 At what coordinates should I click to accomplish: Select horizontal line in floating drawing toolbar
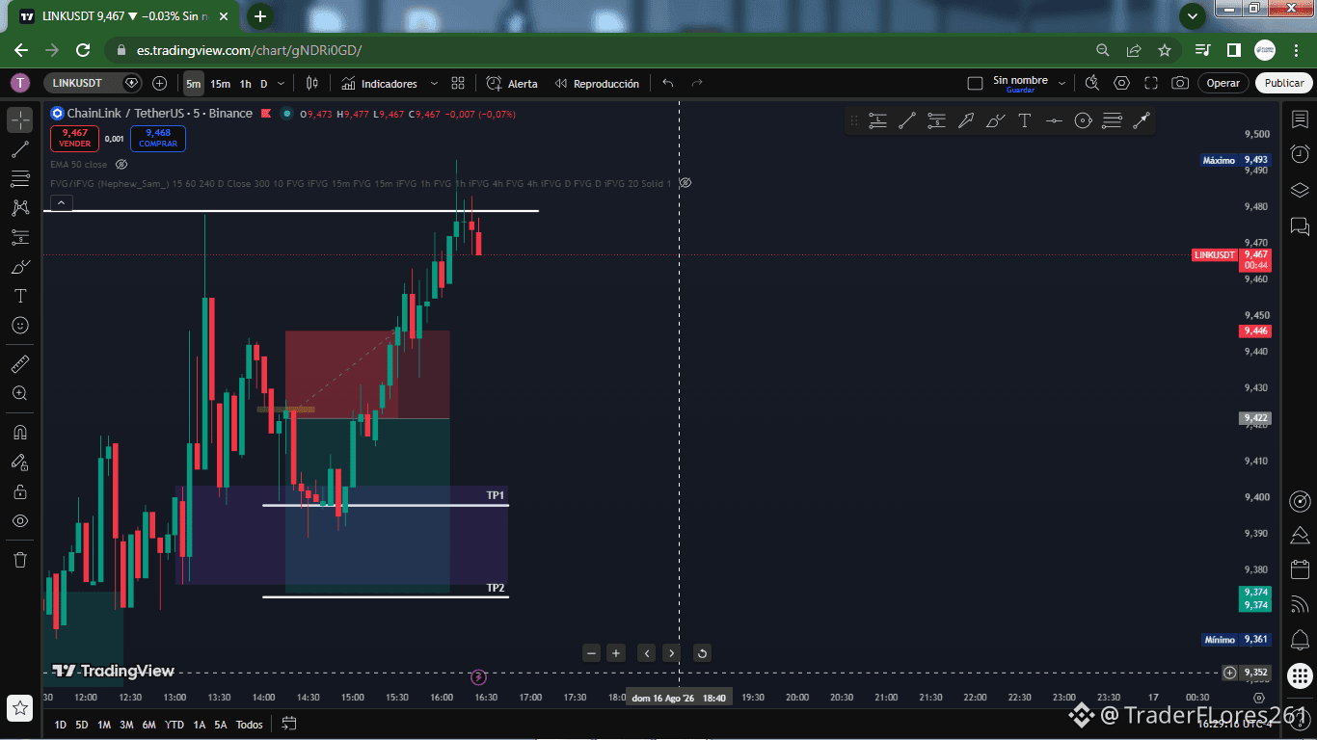1054,120
